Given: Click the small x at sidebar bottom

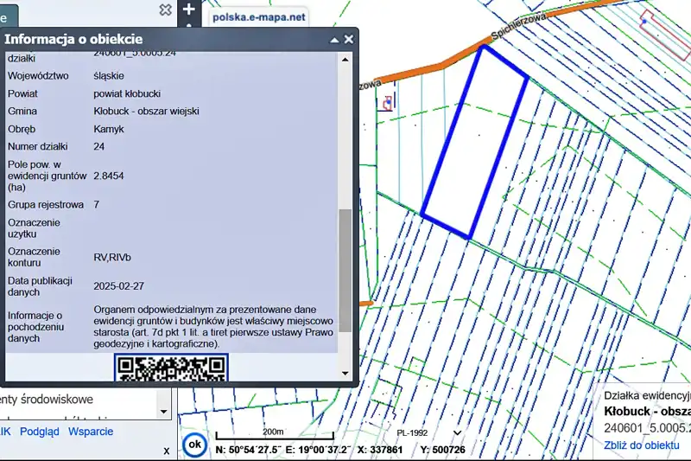Looking at the screenshot, I should [x=167, y=451].
